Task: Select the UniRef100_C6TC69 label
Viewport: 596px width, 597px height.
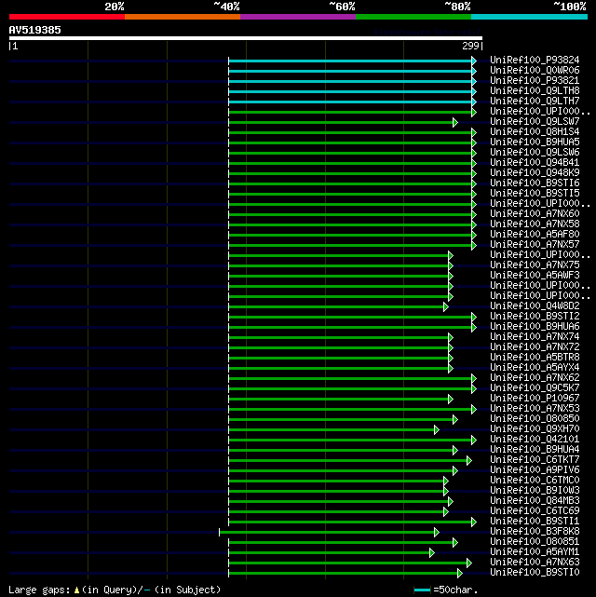Action: (x=535, y=511)
